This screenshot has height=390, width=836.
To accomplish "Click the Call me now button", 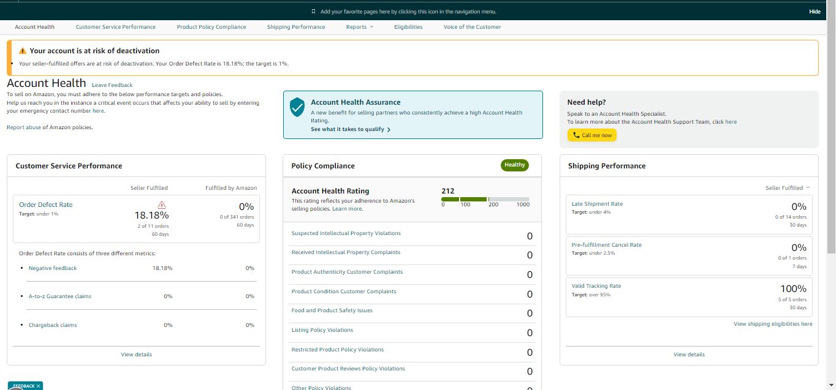I will point(592,135).
